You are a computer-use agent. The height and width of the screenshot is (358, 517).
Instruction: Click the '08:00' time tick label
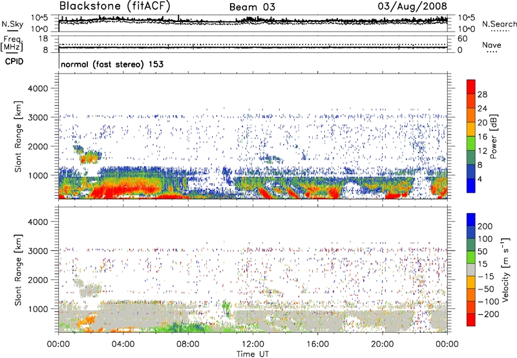187,344
